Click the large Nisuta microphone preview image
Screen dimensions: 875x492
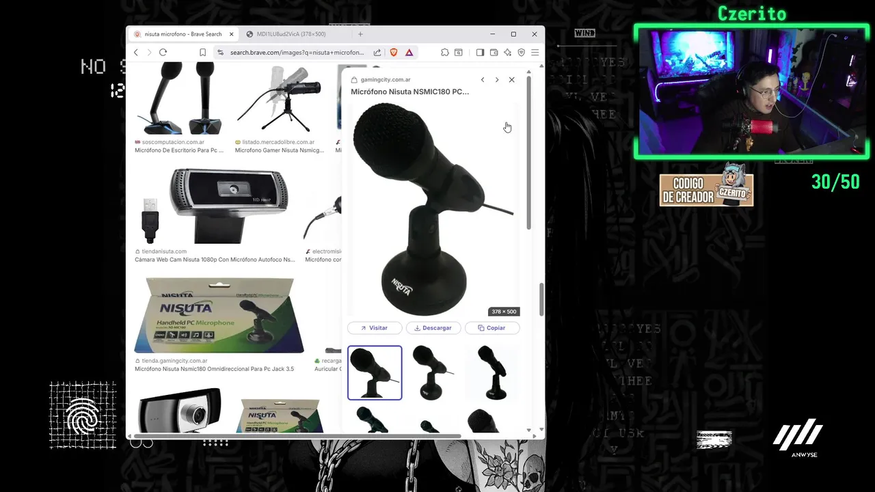433,209
